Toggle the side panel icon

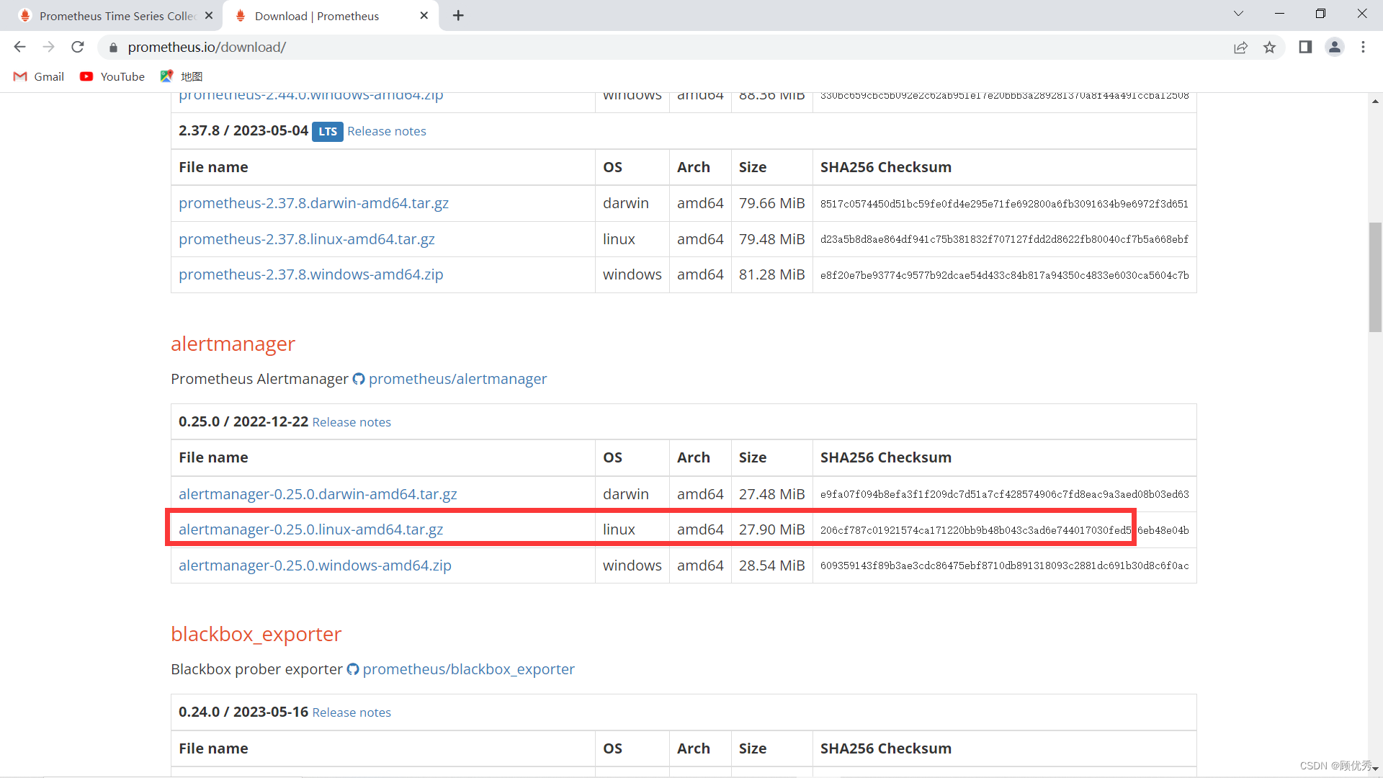1305,47
